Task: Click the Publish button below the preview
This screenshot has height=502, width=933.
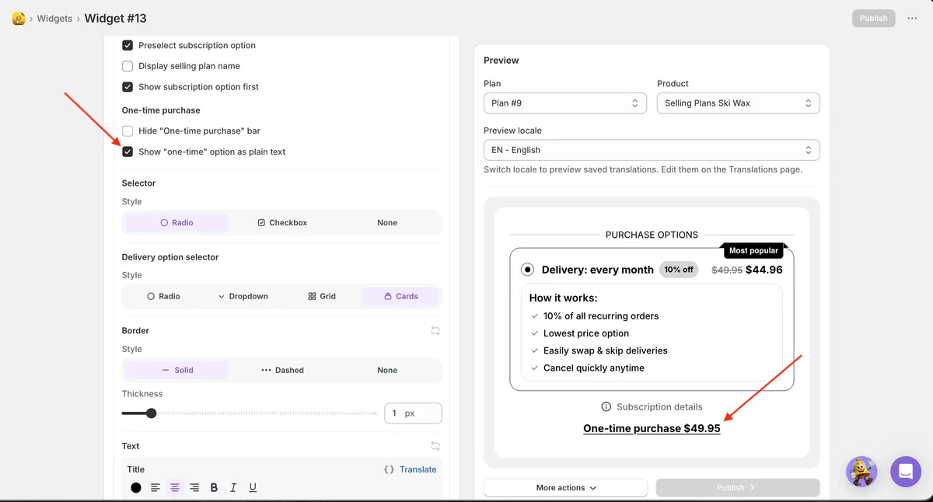Action: pyautogui.click(x=738, y=488)
